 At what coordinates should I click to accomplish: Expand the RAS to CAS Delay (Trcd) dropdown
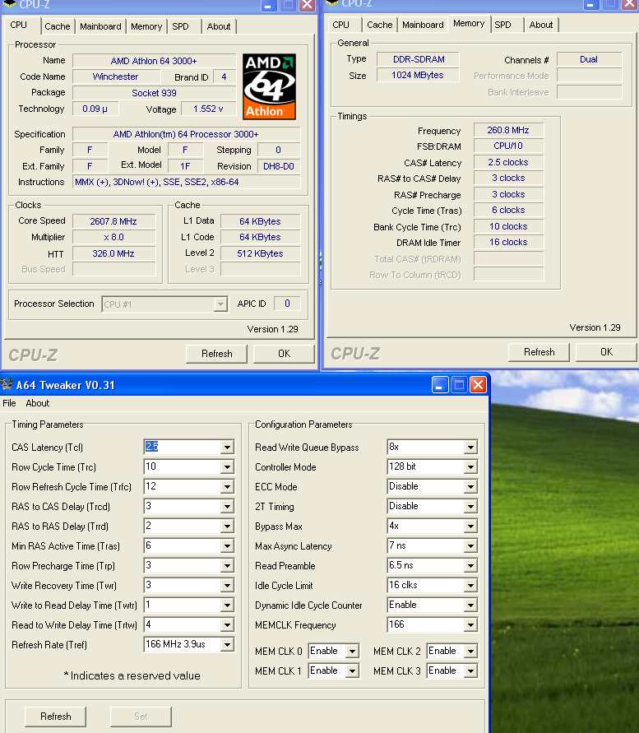(x=227, y=506)
